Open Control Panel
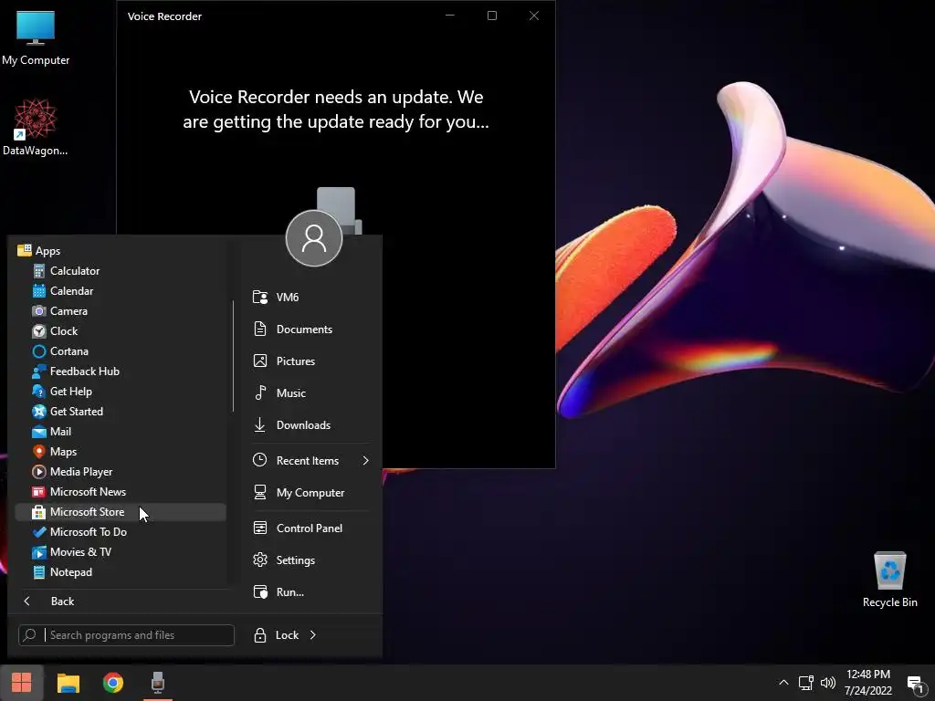This screenshot has height=701, width=935. [x=310, y=528]
